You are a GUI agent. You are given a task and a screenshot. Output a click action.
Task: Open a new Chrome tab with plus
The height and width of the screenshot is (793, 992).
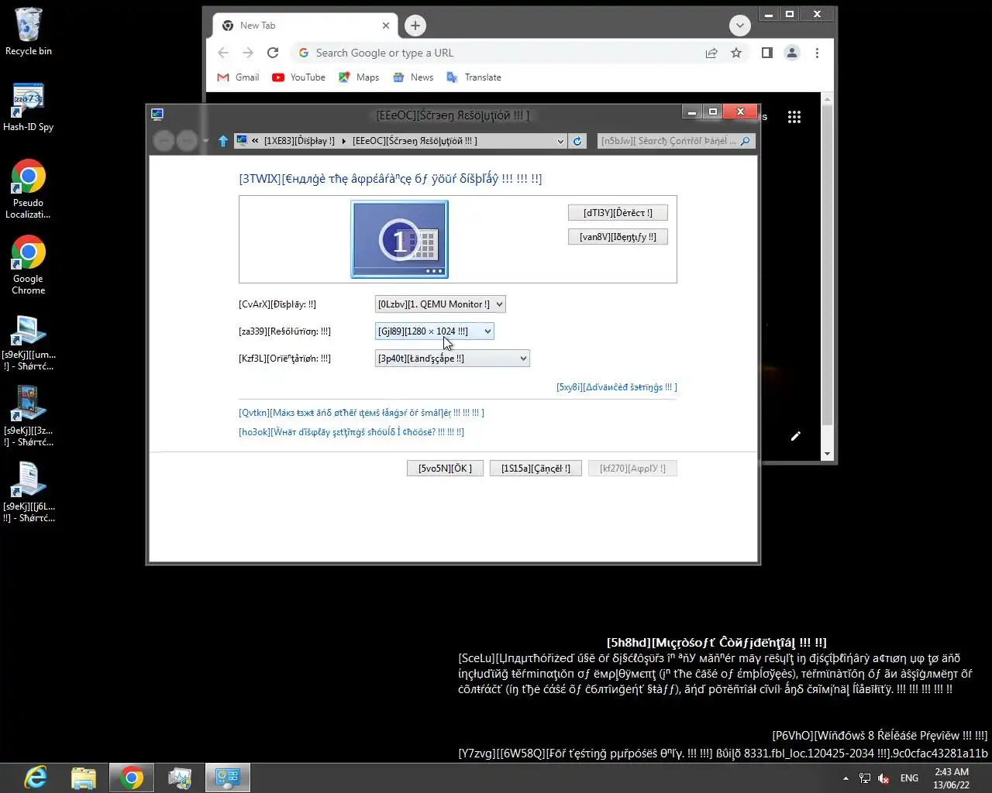pos(415,26)
